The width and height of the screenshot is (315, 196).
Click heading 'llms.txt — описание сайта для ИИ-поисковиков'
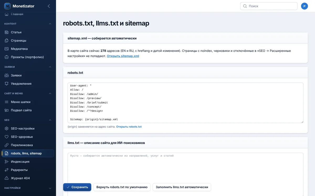pyautogui.click(x=106, y=143)
